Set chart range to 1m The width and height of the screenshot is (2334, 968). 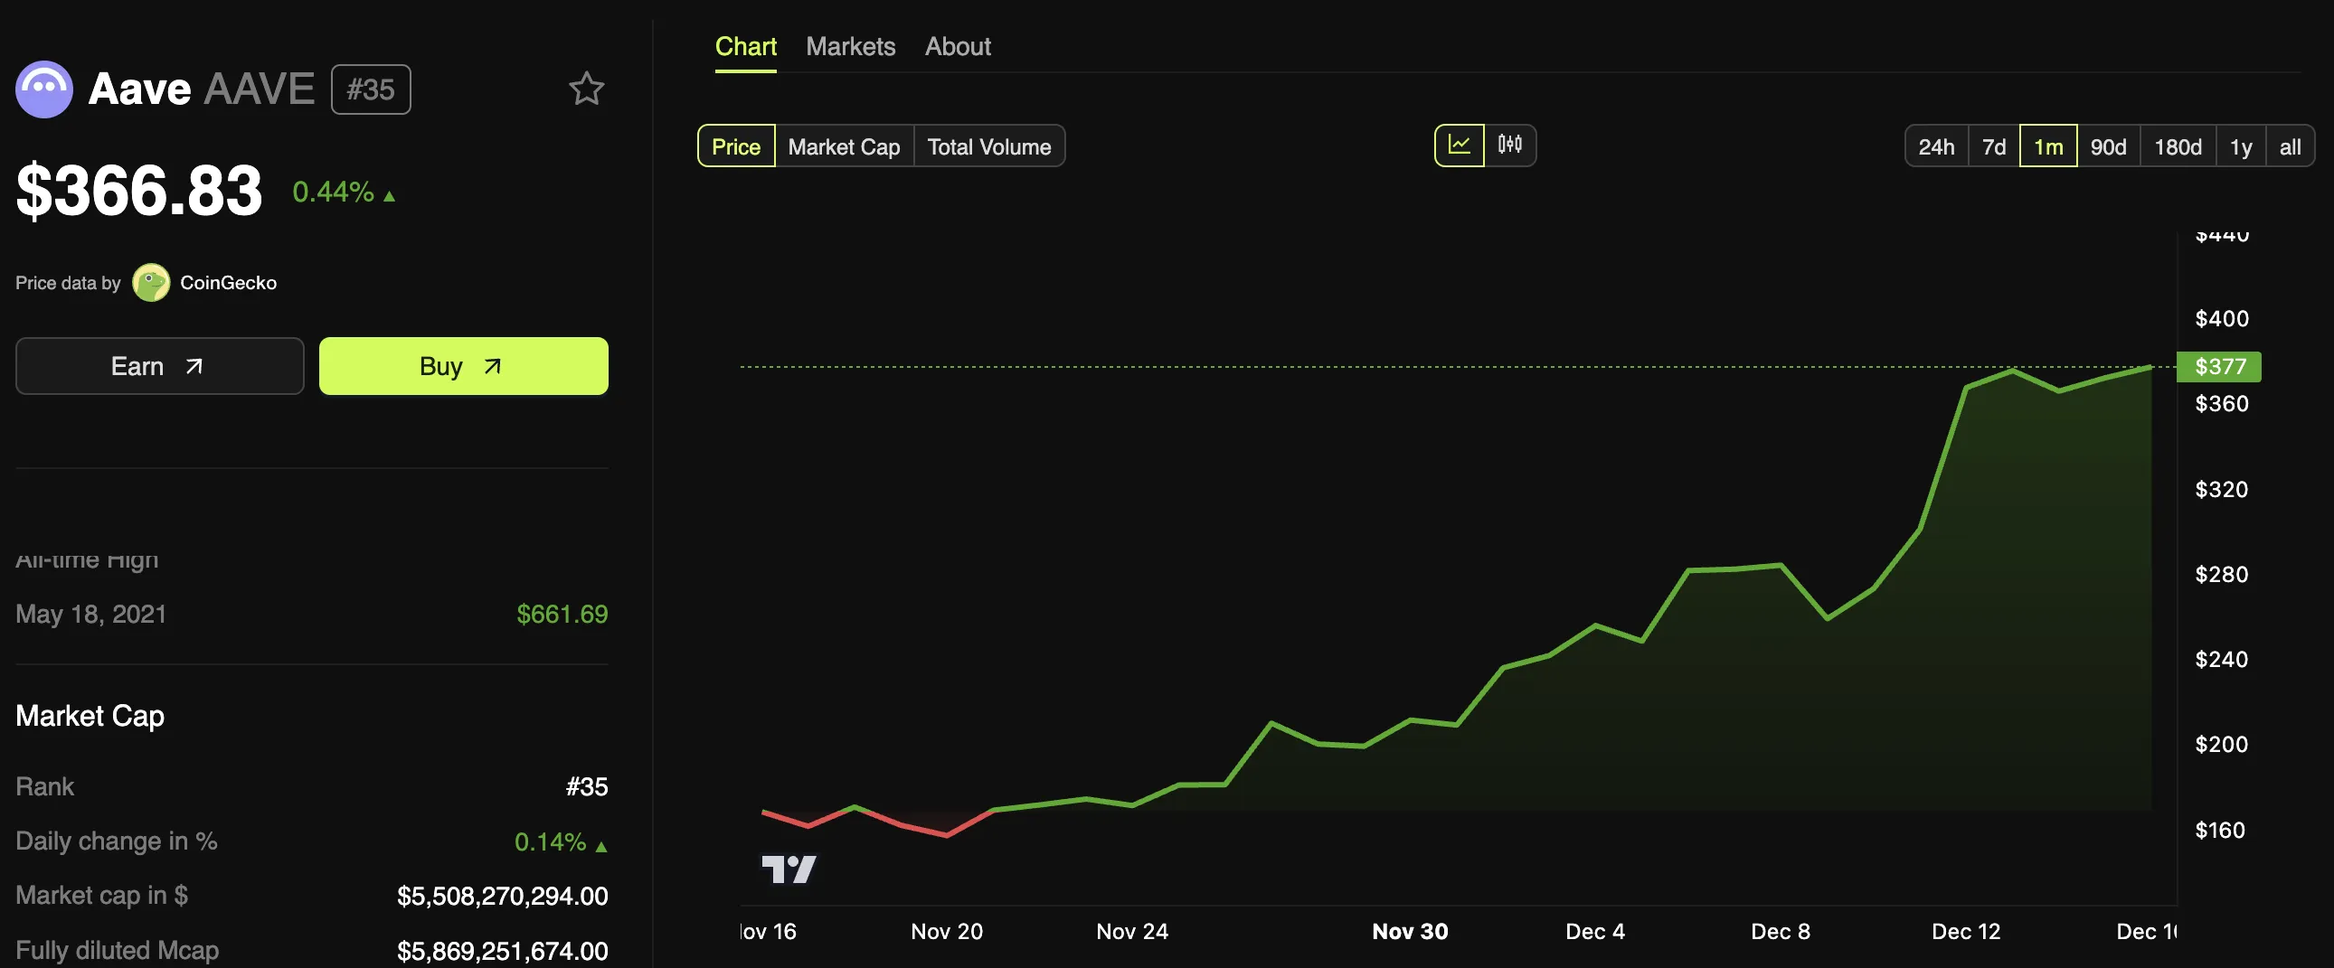click(x=2047, y=146)
